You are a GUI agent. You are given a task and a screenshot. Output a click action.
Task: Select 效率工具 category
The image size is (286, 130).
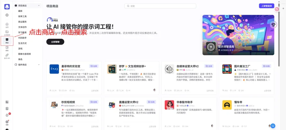[x=23, y=16]
